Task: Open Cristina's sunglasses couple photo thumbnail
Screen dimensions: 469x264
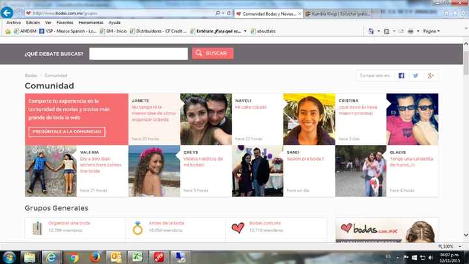Action: (412, 119)
